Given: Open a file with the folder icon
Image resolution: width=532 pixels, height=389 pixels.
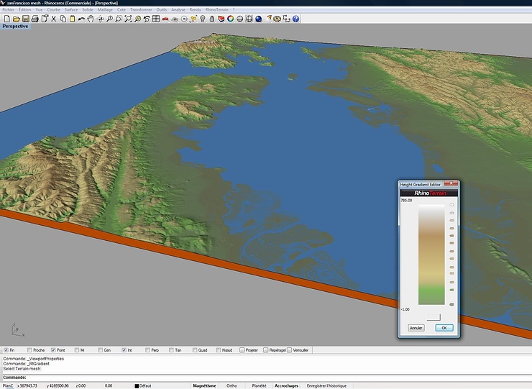Looking at the screenshot, I should pos(16,18).
